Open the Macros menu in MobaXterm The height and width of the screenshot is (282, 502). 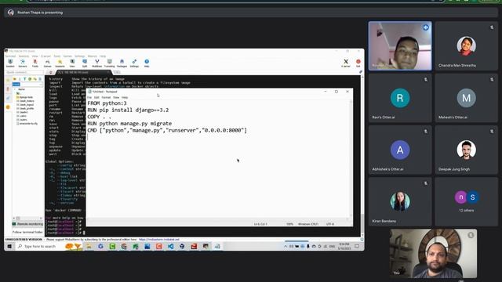[93, 56]
